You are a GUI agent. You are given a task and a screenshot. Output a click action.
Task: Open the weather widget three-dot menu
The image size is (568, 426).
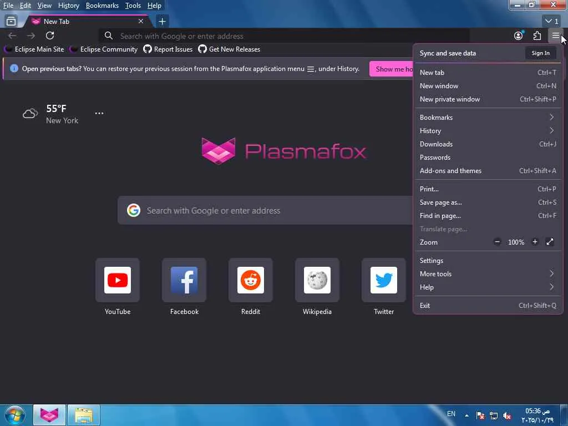[x=99, y=113]
